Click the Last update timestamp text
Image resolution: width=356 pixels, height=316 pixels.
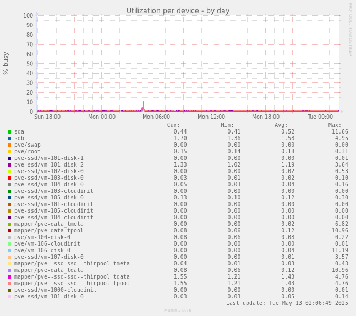tap(287, 303)
